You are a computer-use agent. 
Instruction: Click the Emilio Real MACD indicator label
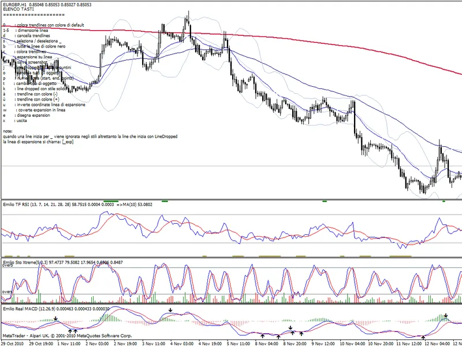coord(56,309)
